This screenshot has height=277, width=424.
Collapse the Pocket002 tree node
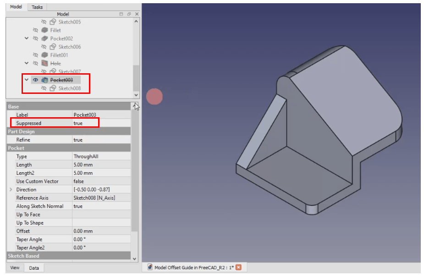[x=27, y=38]
